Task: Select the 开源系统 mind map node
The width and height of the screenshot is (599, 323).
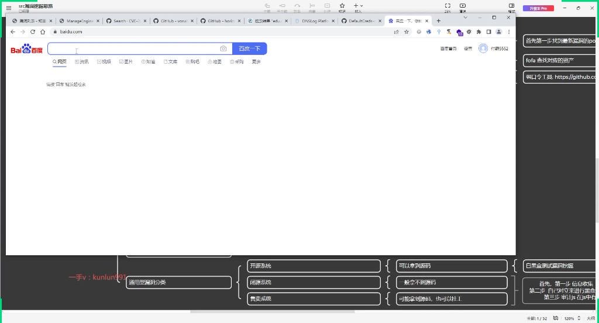Action: pos(314,266)
